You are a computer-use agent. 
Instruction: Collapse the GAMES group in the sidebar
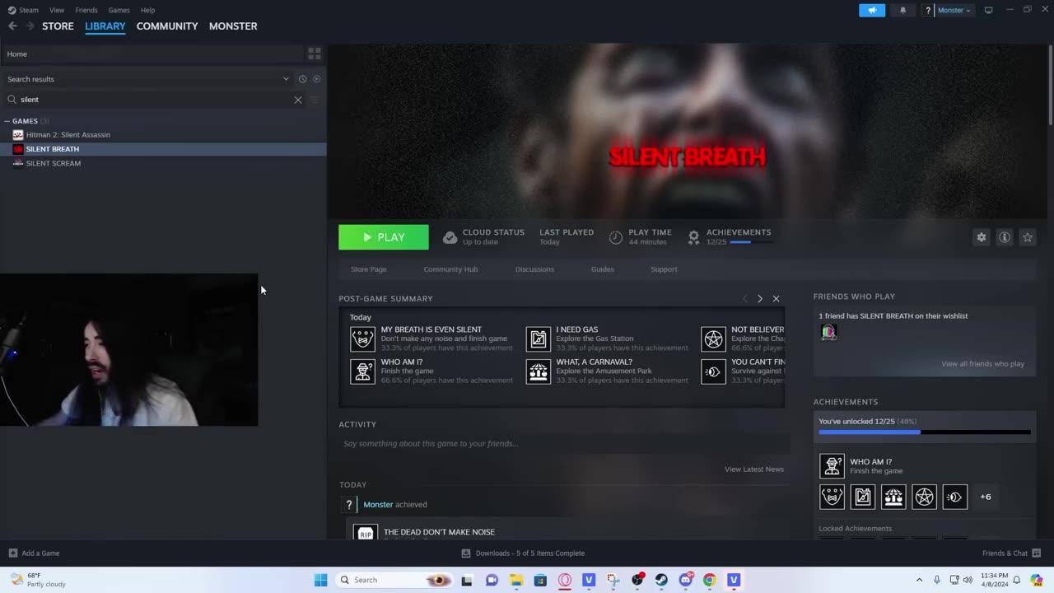coord(7,121)
